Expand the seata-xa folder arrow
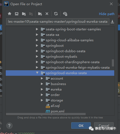This screenshot has width=120, height=134. (37, 35)
